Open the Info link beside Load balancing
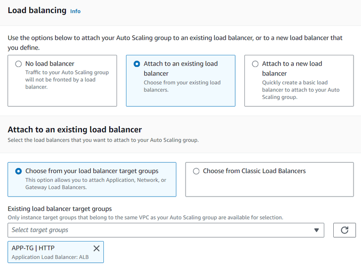The width and height of the screenshot is (361, 272). 75,11
